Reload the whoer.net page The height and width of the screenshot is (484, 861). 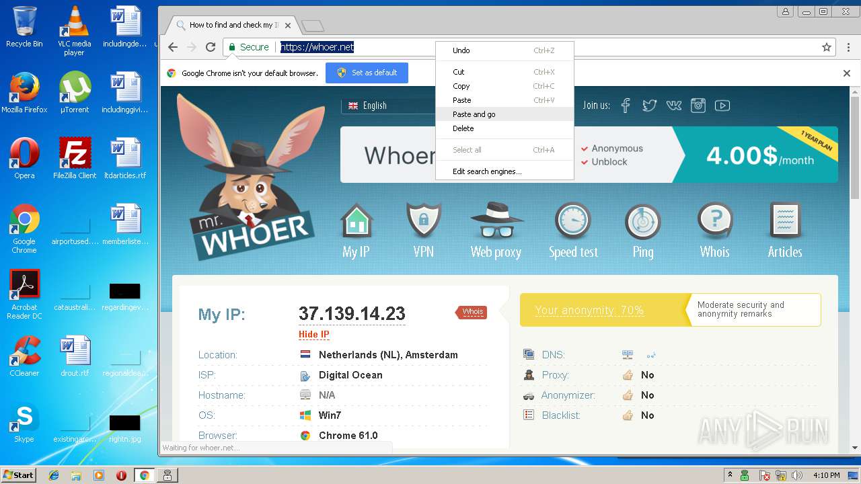211,47
